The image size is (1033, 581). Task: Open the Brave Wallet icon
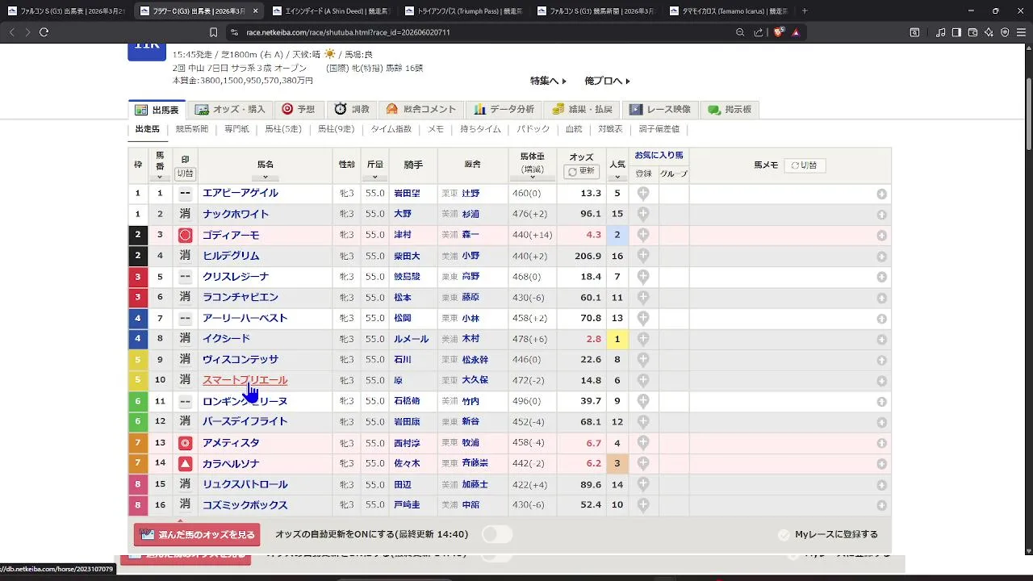pos(972,32)
